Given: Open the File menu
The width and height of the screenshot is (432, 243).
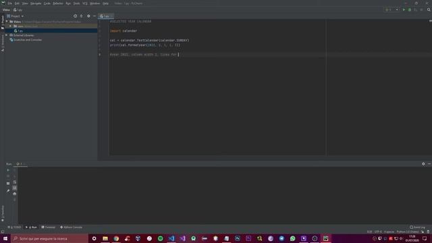Looking at the screenshot, I should tap(10, 3).
